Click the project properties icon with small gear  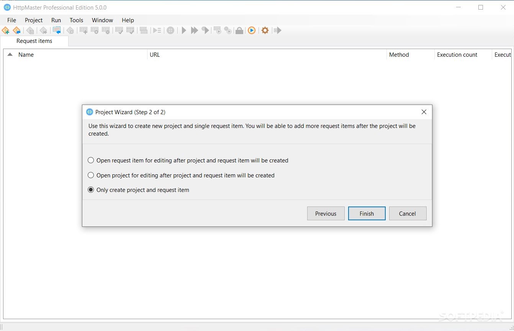click(70, 30)
